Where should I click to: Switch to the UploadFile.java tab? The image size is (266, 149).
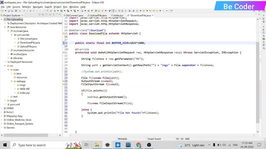(x=99, y=15)
